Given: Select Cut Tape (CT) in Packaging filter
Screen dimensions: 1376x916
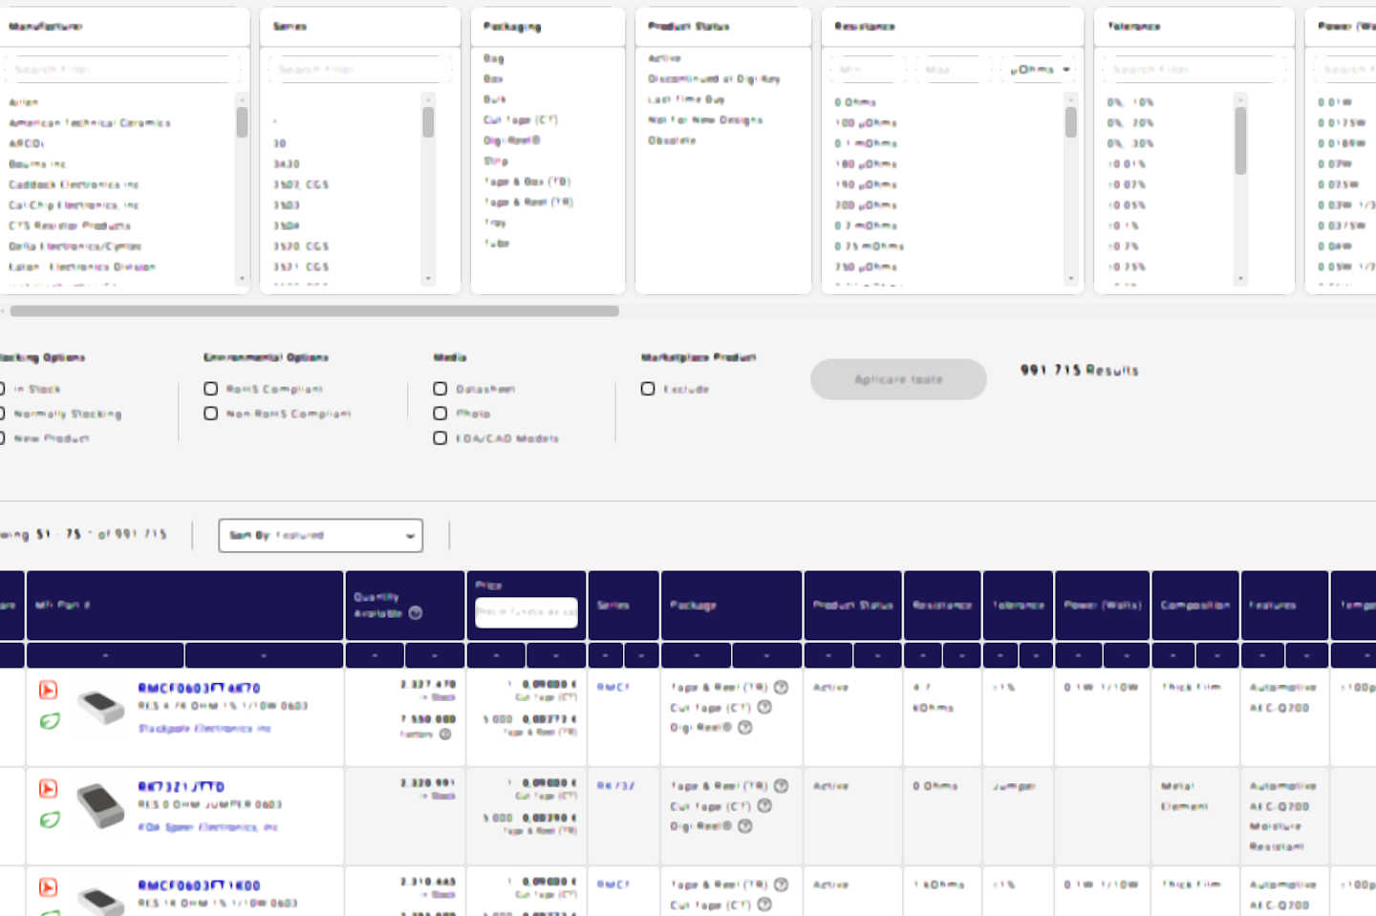Looking at the screenshot, I should 520,120.
